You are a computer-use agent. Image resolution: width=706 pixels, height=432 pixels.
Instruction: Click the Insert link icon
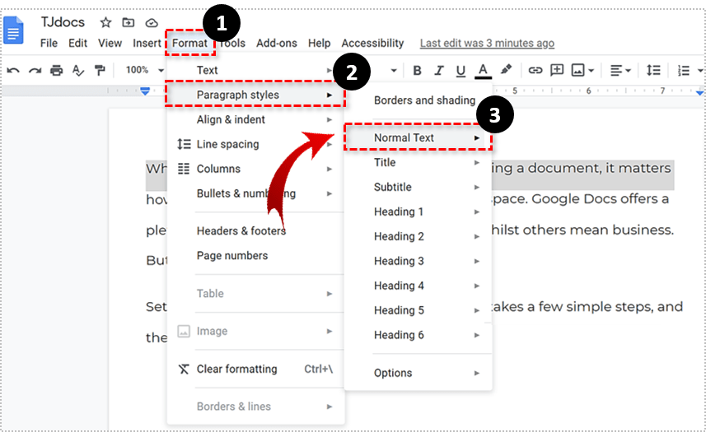[535, 71]
